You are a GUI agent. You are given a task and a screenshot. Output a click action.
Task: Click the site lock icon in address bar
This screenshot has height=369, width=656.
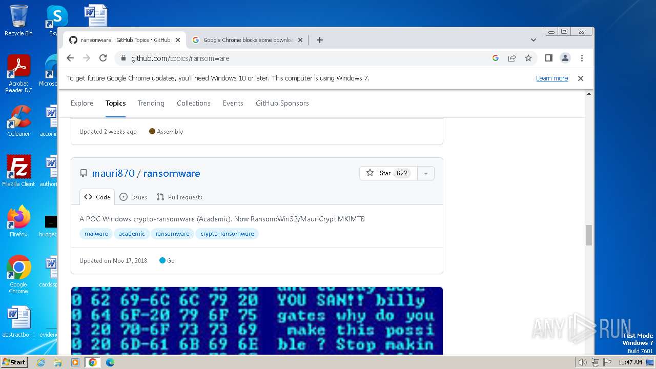tap(123, 58)
